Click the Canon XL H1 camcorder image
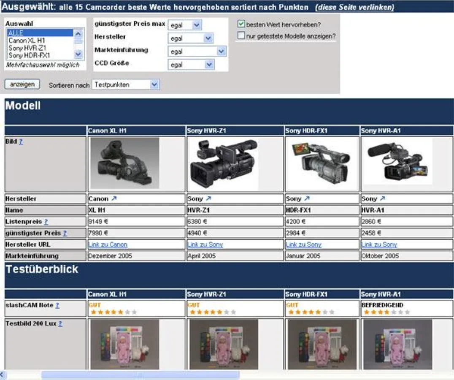This screenshot has width=454, height=380. point(124,163)
